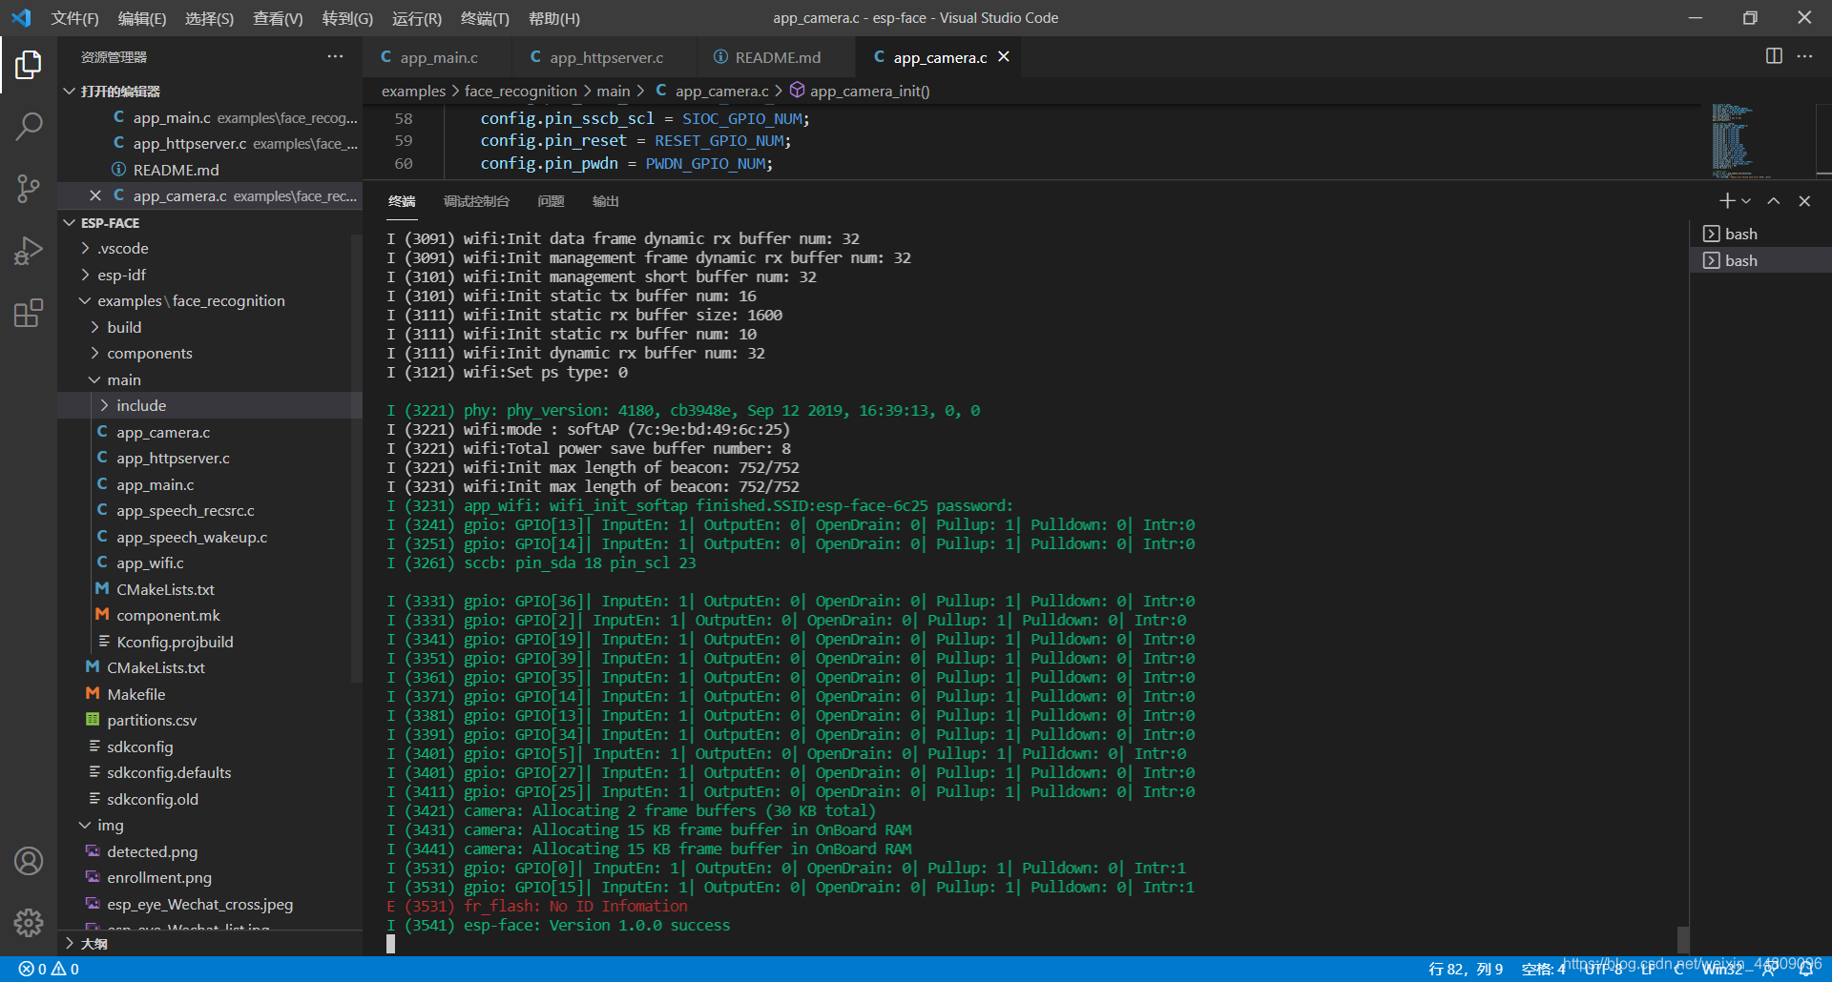Switch to the Problems (问题) panel tab
The width and height of the screenshot is (1832, 982).
coord(551,201)
